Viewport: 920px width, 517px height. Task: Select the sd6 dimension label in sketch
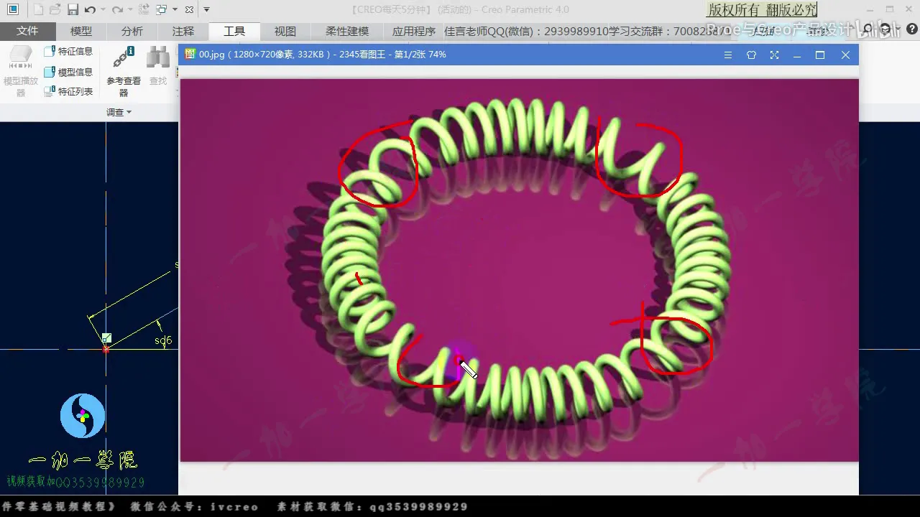[163, 340]
